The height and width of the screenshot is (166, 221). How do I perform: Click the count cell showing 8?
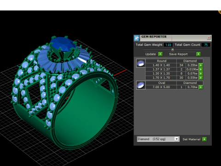[181, 74]
